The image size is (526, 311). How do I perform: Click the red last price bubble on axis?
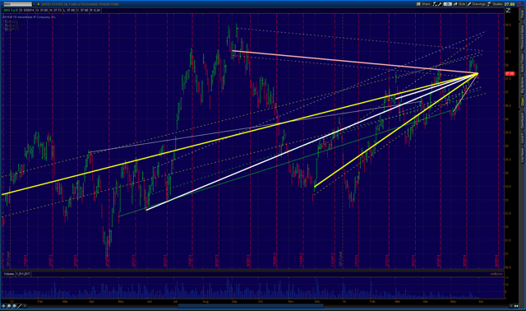pyautogui.click(x=510, y=73)
